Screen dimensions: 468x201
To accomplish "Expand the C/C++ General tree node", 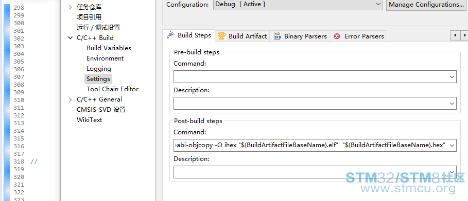I will (70, 99).
